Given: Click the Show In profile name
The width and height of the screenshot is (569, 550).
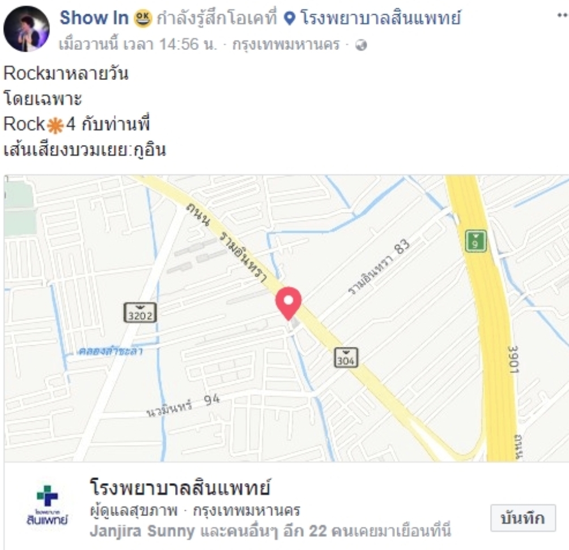Looking at the screenshot, I should (94, 18).
